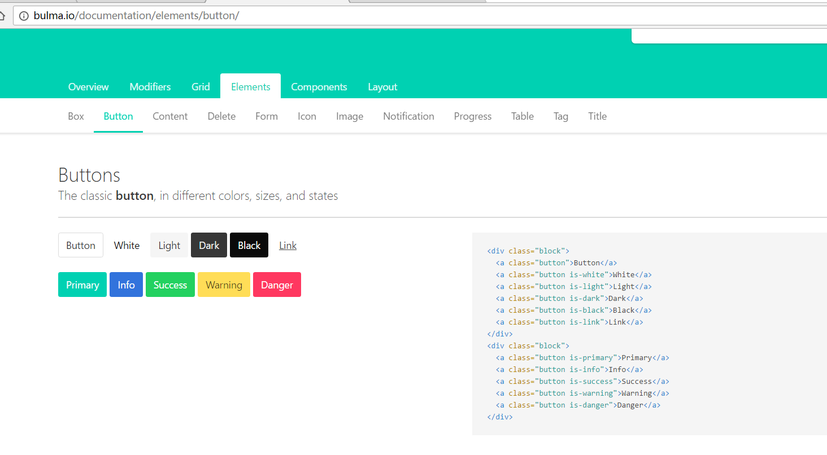The image size is (827, 455).
Task: Go to the Tag element page
Action: [x=561, y=116]
